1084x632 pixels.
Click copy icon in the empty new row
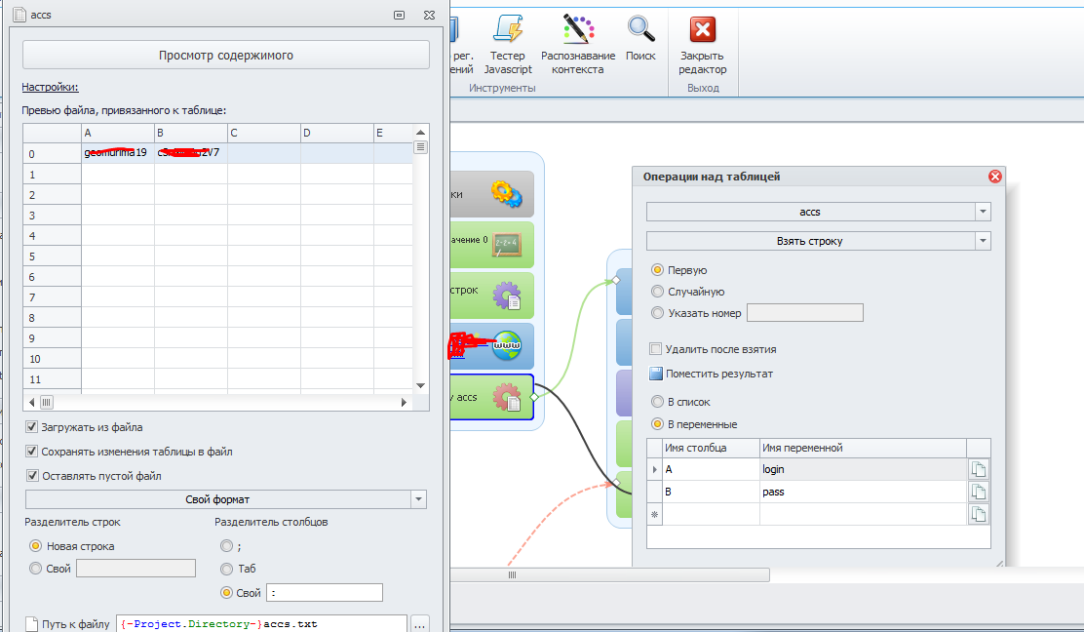coord(978,514)
